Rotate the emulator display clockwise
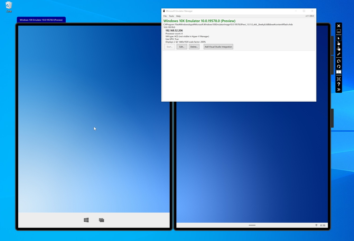This screenshot has height=241, width=354. coord(339,66)
